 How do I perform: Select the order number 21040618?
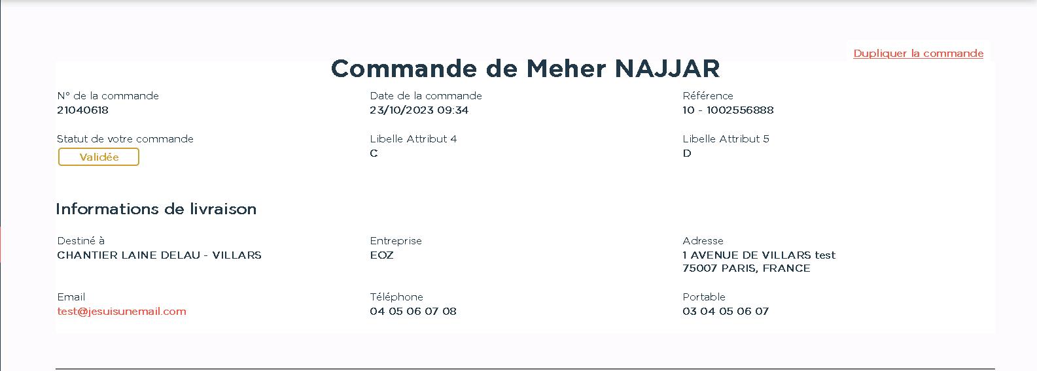pyautogui.click(x=82, y=110)
